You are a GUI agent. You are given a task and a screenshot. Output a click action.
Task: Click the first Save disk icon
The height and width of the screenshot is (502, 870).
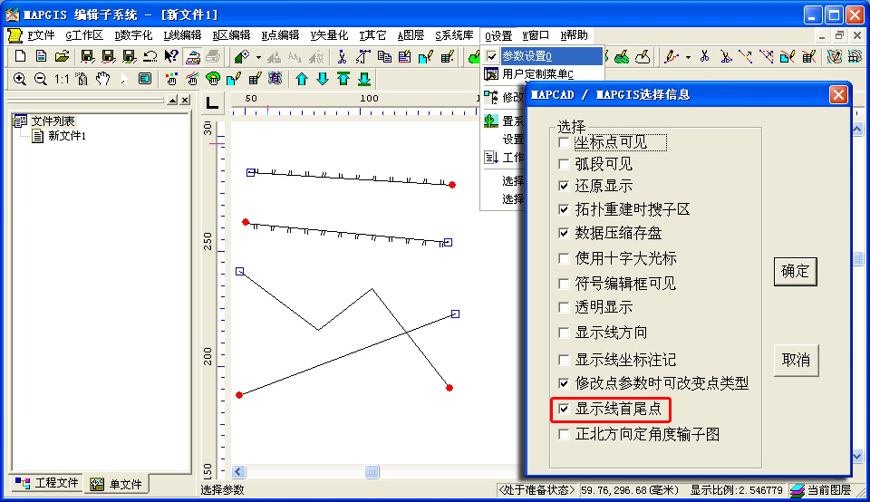tap(87, 56)
